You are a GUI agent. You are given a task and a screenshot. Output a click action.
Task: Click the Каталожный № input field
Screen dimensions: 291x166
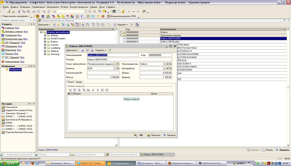pos(103,73)
